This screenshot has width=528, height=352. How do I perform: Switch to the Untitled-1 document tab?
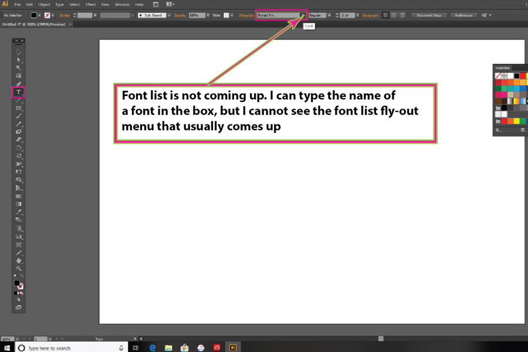coord(33,24)
